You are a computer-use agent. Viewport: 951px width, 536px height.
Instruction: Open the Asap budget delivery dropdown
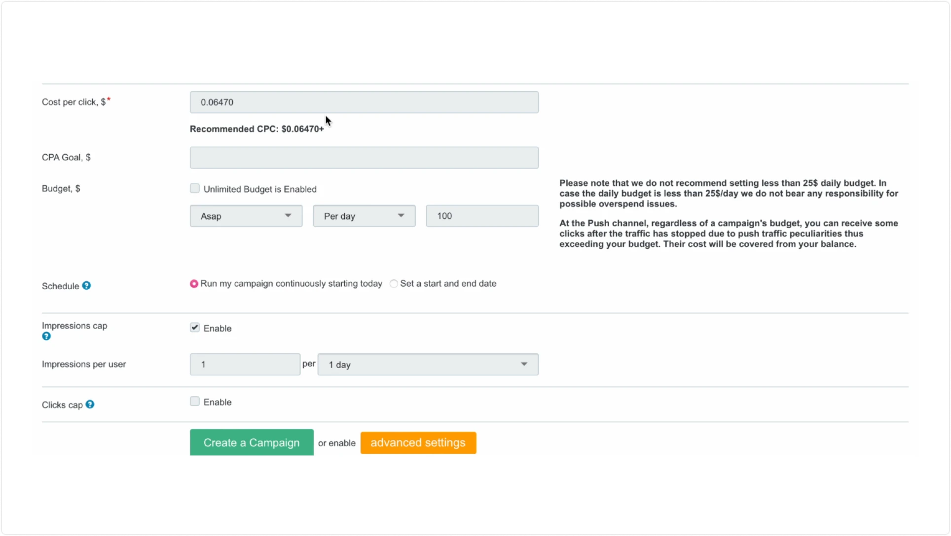pos(246,216)
